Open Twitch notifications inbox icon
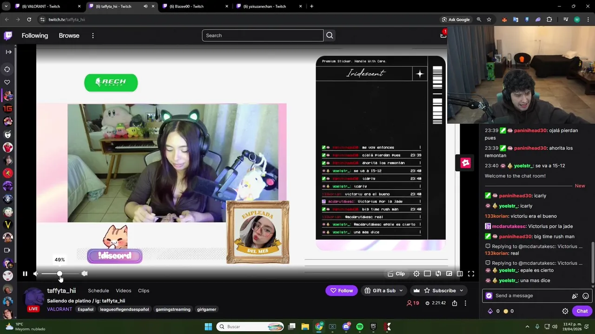 click(443, 35)
